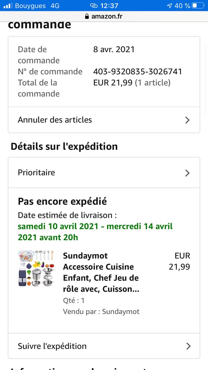208x370 pixels.
Task: Click chevron next to Suivre l'expédition
Action: pos(188,346)
